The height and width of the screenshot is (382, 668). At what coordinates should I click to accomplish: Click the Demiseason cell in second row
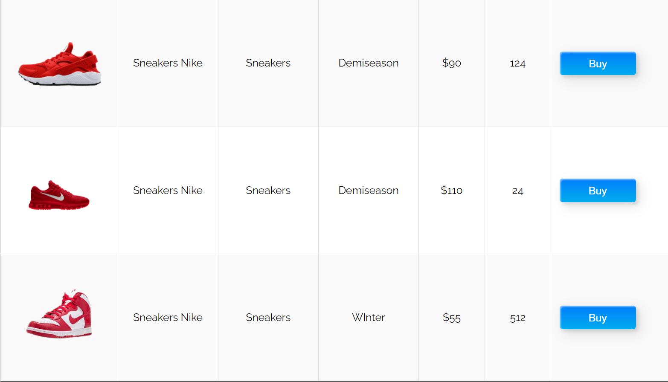click(x=369, y=191)
